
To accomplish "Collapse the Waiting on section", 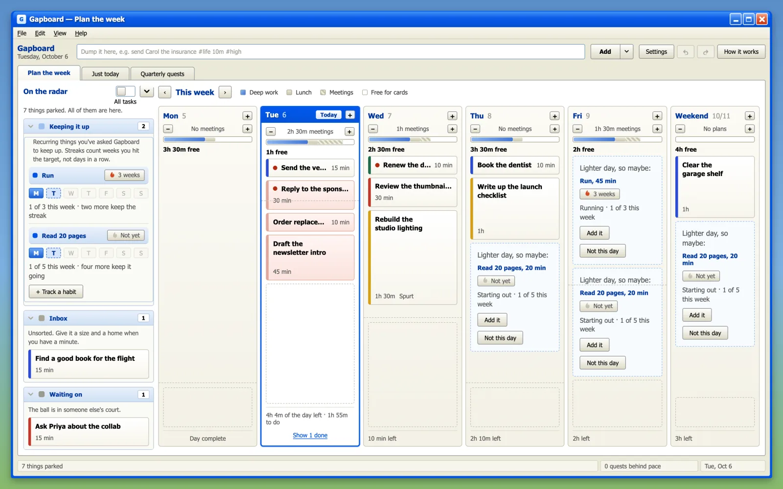I will pyautogui.click(x=31, y=395).
